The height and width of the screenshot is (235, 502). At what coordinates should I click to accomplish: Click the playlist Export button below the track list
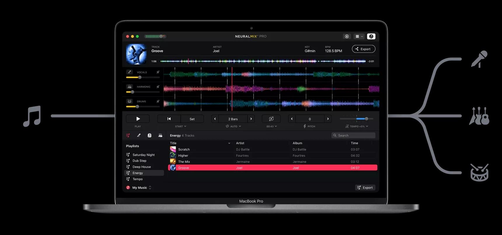coord(365,187)
